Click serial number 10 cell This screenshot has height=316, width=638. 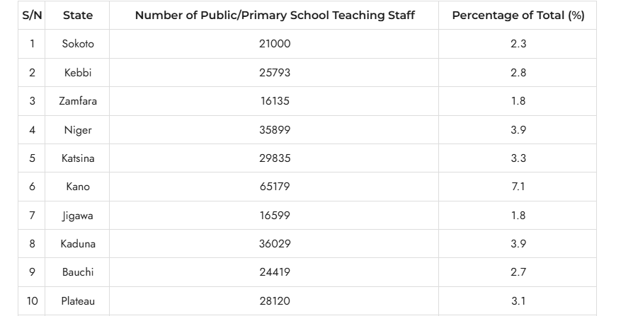tap(32, 301)
